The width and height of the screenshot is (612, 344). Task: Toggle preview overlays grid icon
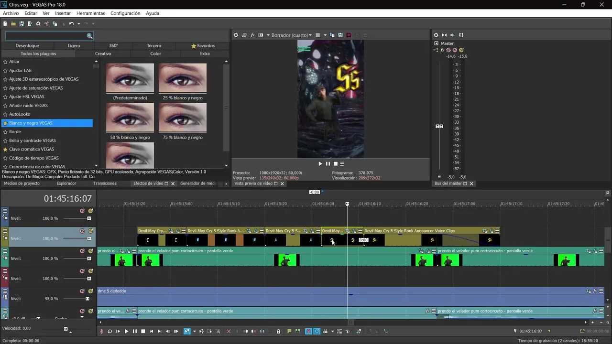(x=317, y=35)
